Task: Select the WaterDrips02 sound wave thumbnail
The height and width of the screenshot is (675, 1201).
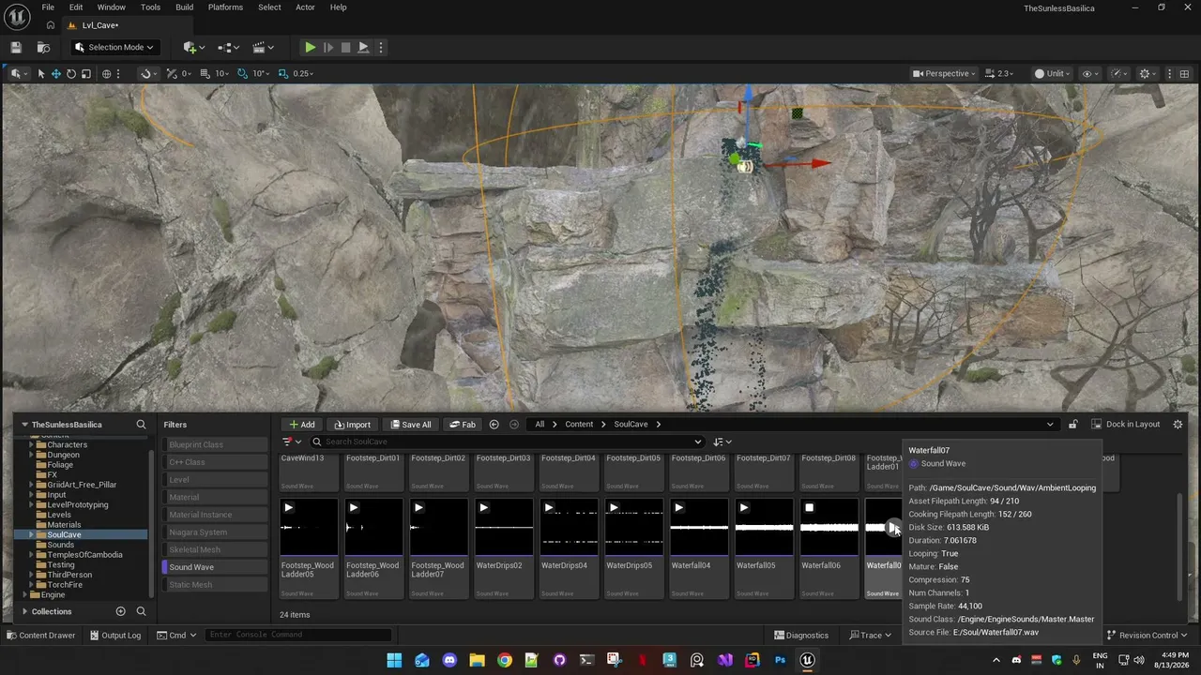Action: [x=504, y=527]
